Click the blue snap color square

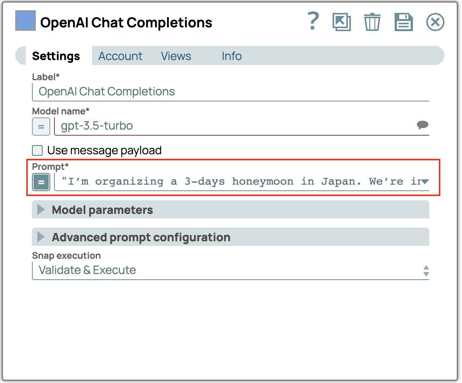[25, 21]
